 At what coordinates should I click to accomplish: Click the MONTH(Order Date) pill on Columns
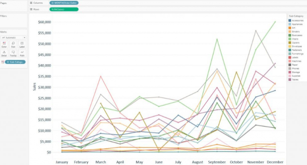64,3
